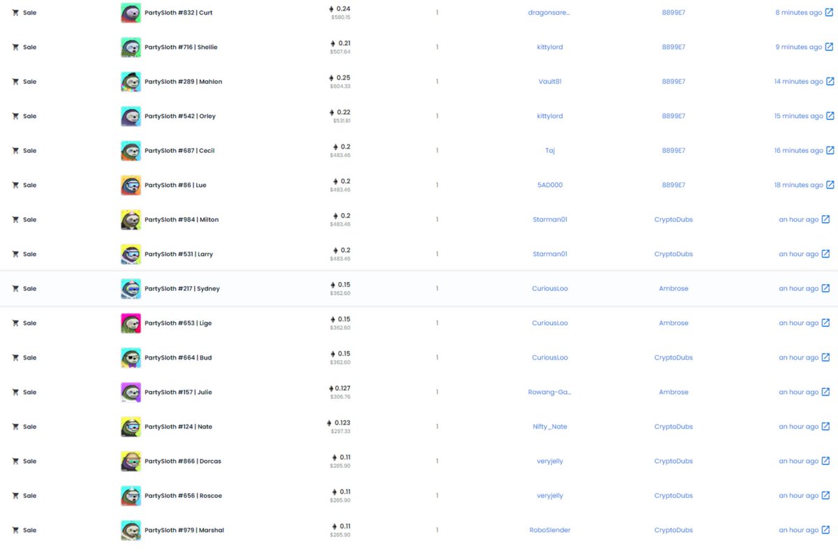Image resolution: width=838 pixels, height=553 pixels.
Task: Click the sale cart icon in the Lue row
Action: (x=15, y=185)
